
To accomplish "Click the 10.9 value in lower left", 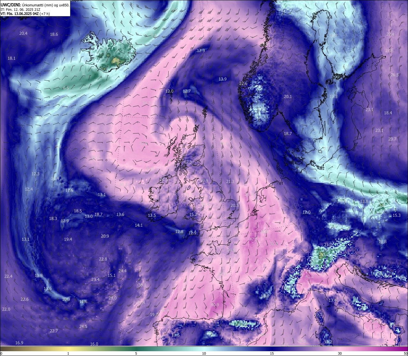I will tap(66, 299).
